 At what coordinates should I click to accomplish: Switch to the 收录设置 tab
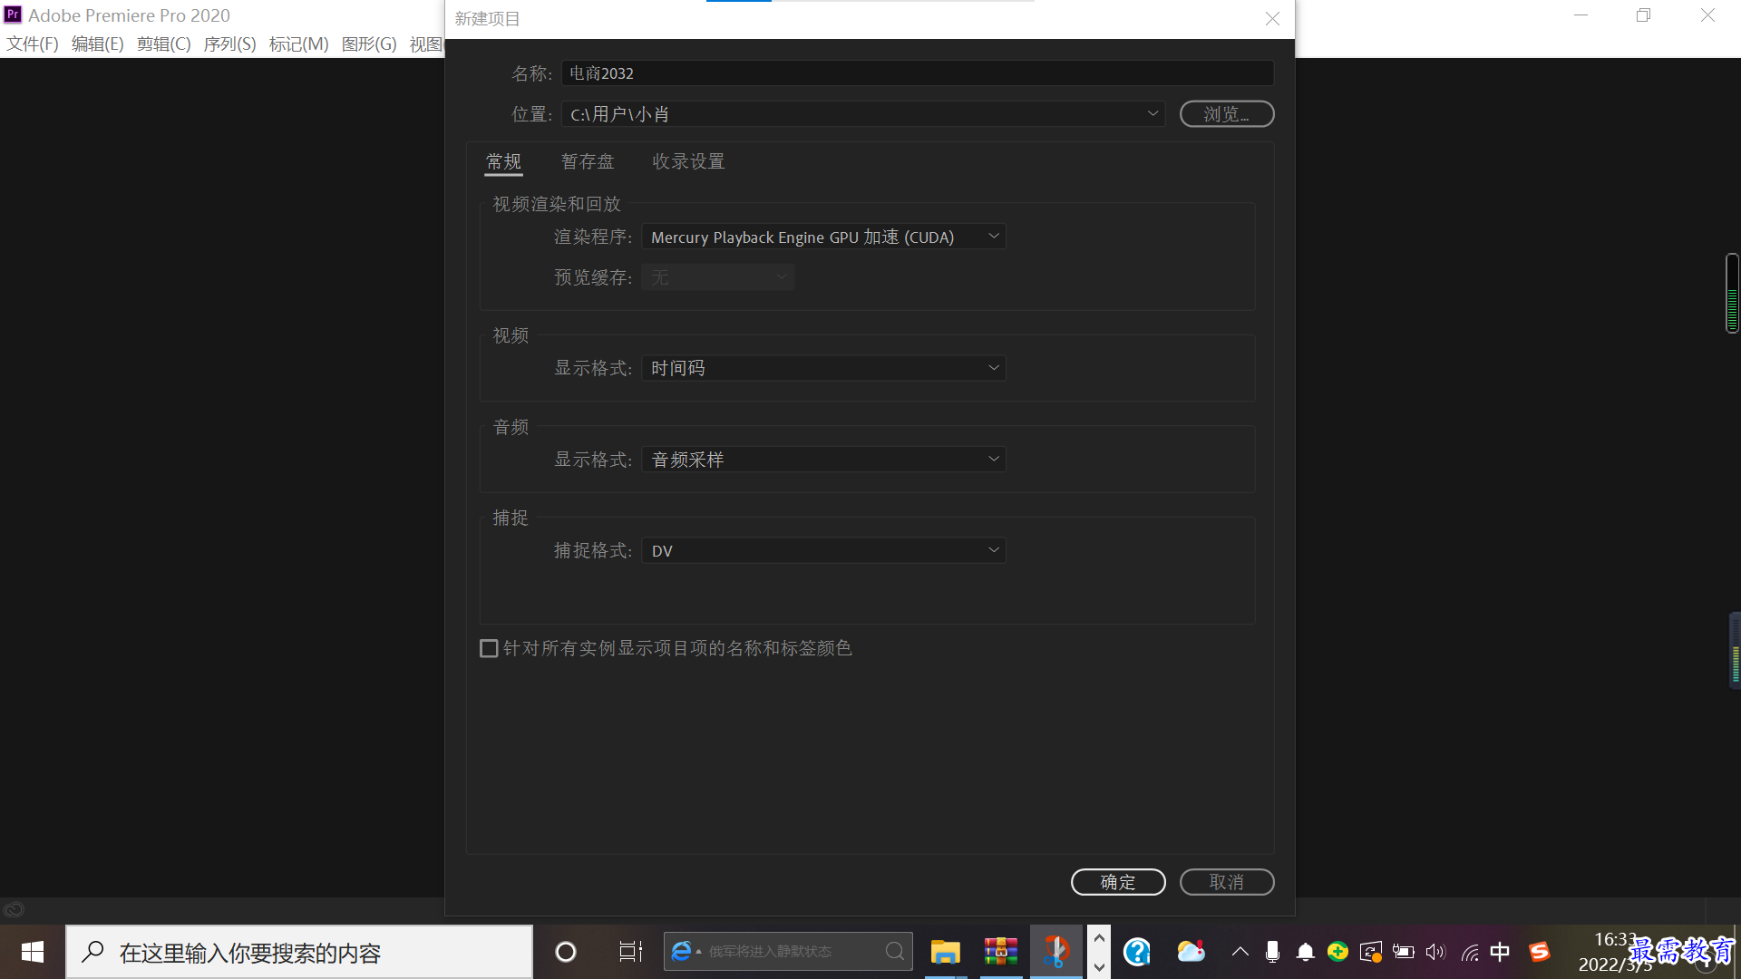click(x=688, y=161)
